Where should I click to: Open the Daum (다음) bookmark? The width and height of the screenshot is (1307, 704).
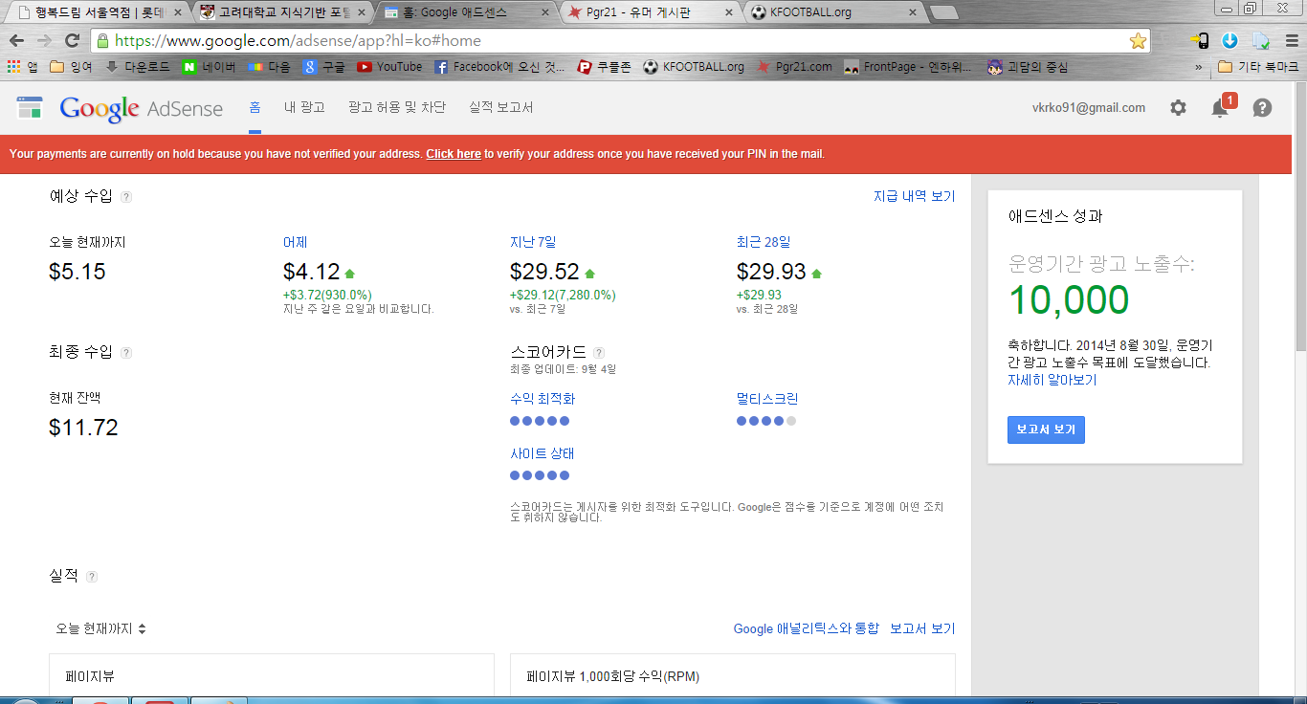coord(269,67)
